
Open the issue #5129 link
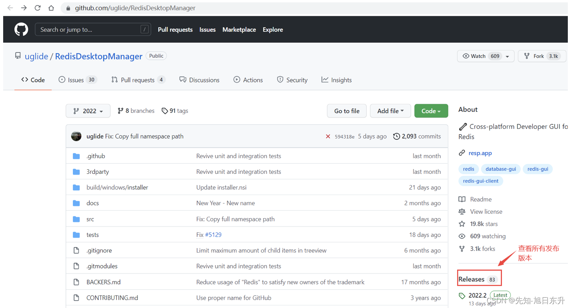coord(213,235)
